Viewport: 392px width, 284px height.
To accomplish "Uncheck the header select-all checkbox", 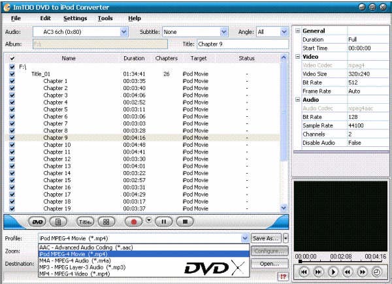I will (12, 59).
